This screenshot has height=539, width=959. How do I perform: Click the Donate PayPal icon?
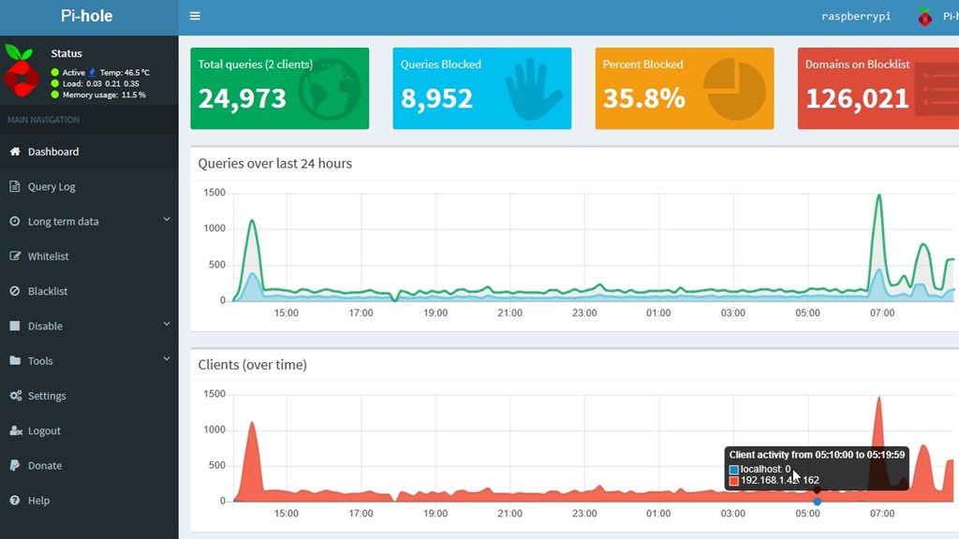pyautogui.click(x=15, y=465)
